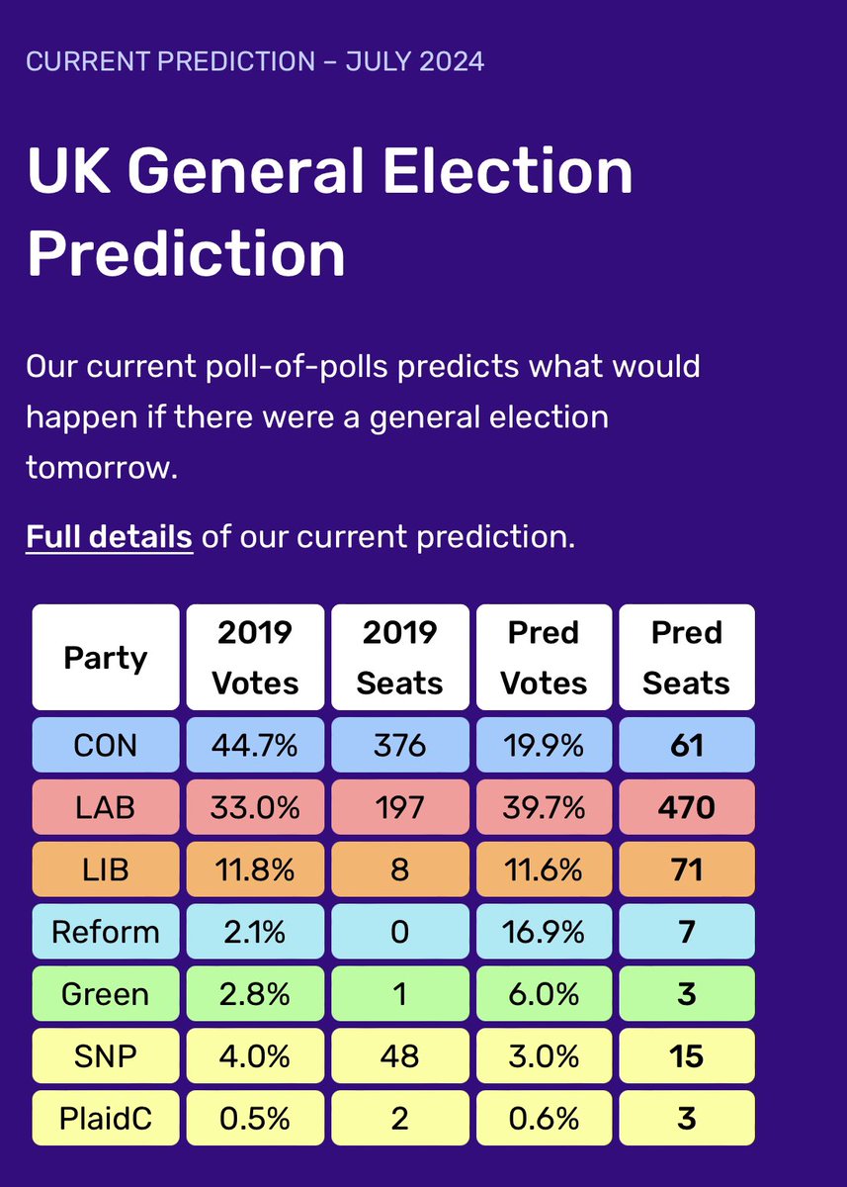
Task: Click the LIB predicted 71 seats cell
Action: (x=687, y=869)
